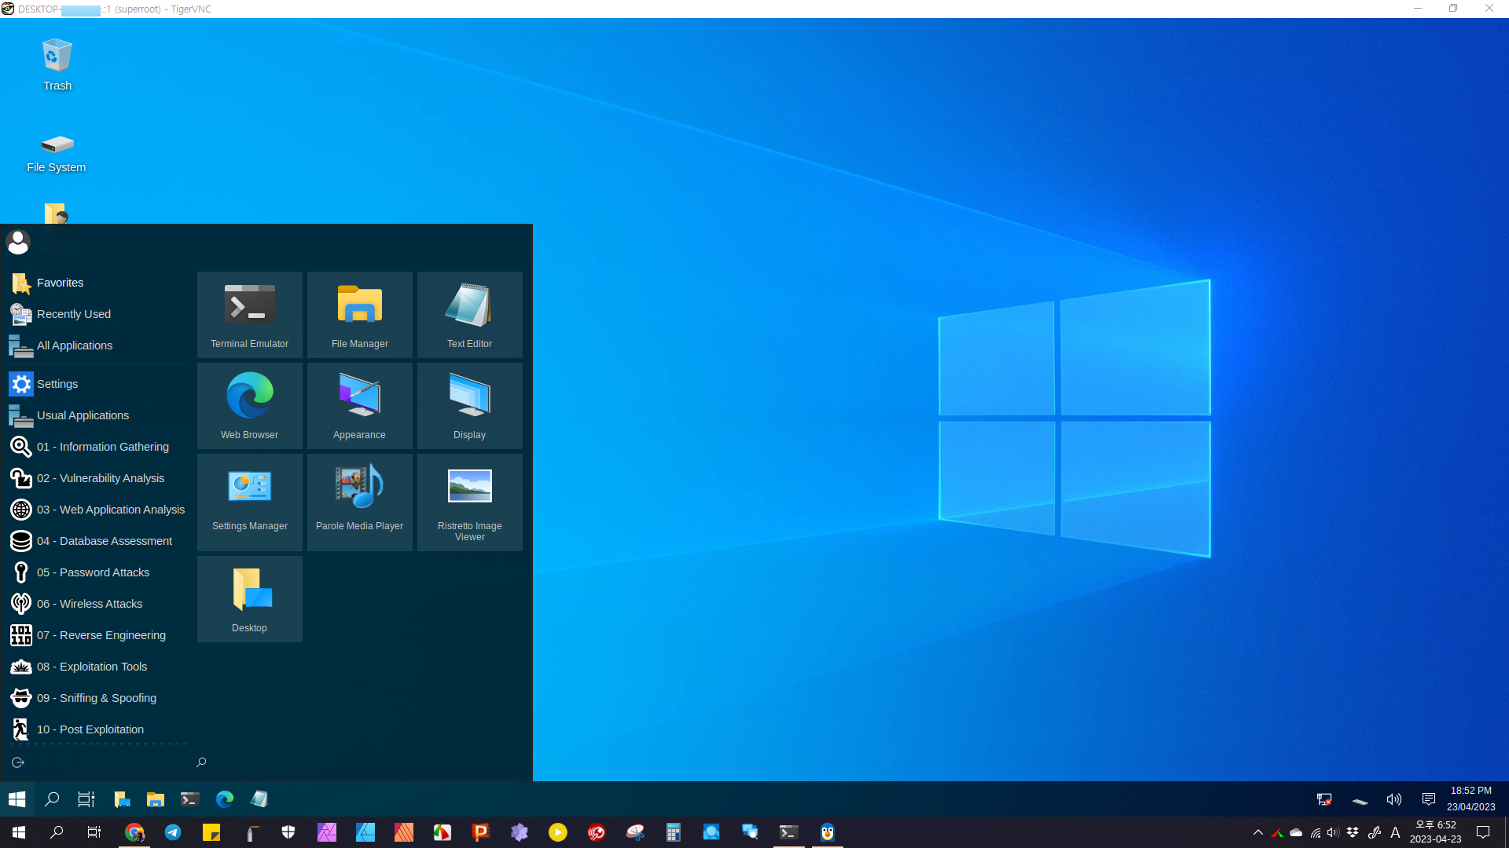
Task: Select Recently Used category
Action: (x=74, y=314)
